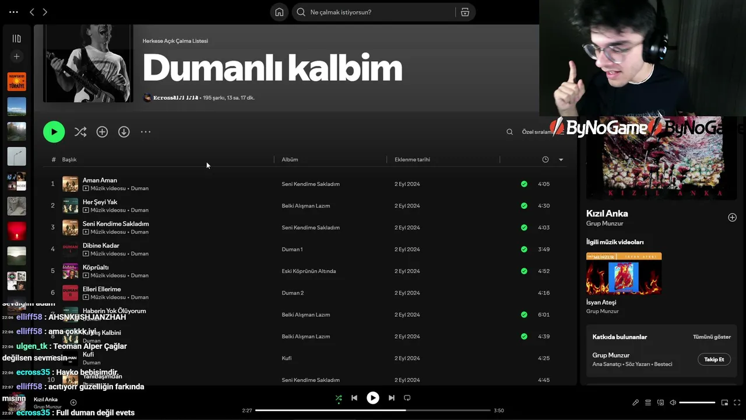Sort by the Başlık column header

tap(69, 159)
